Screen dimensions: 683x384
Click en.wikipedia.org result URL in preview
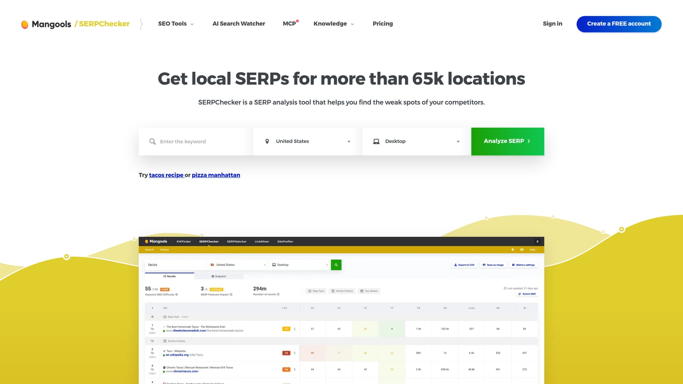(184, 355)
